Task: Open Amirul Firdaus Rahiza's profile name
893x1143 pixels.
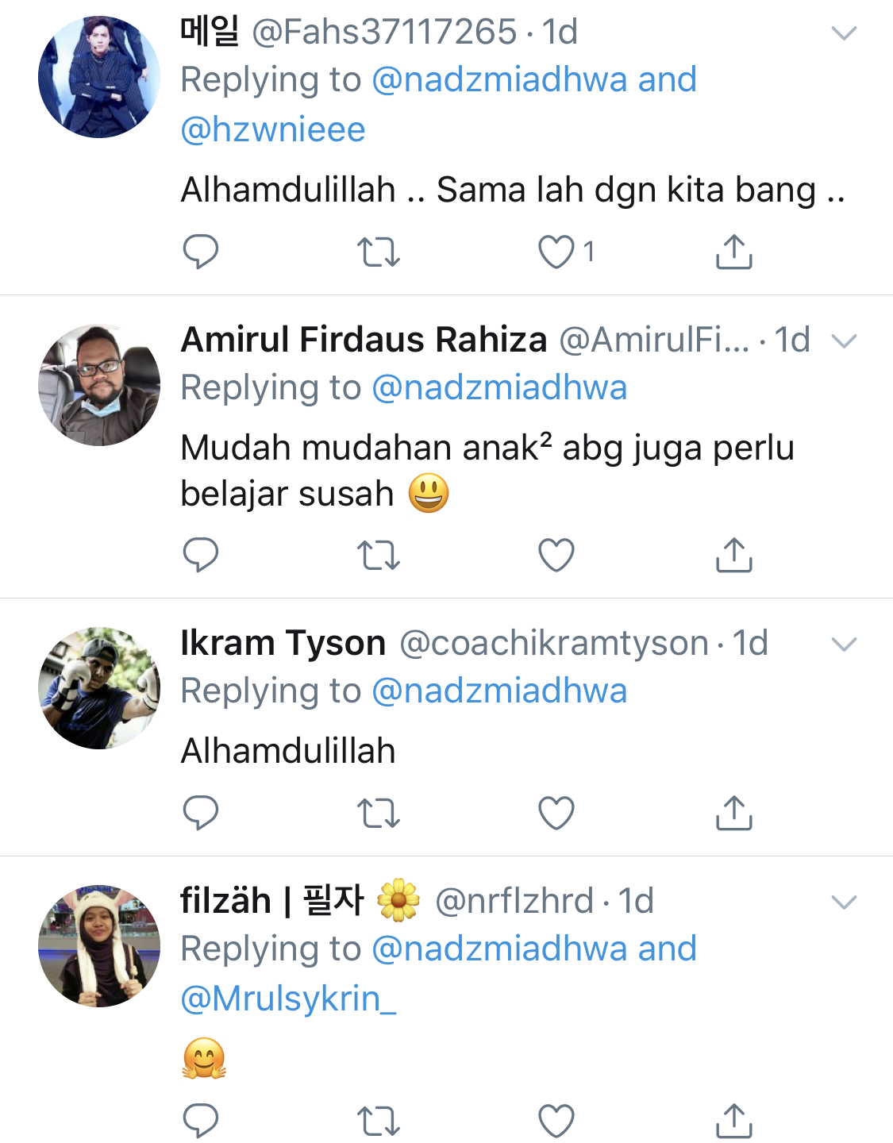Action: 364,340
